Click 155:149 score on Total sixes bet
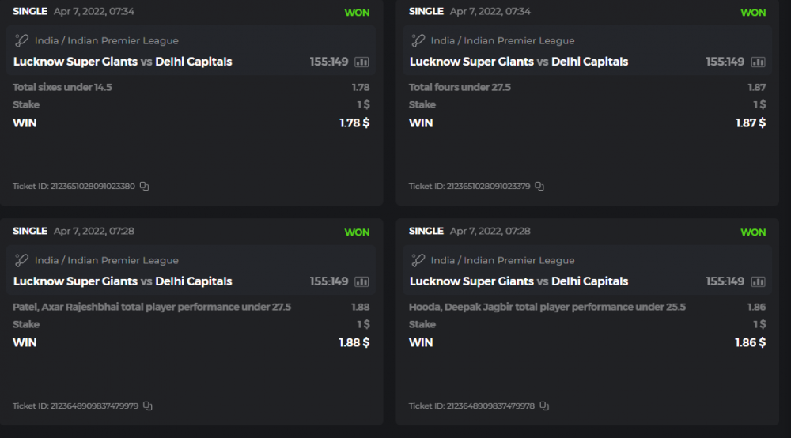 [x=329, y=62]
